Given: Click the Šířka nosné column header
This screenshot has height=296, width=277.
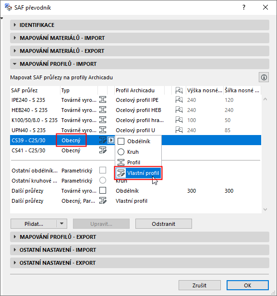Looking at the screenshot, I should 242,90.
